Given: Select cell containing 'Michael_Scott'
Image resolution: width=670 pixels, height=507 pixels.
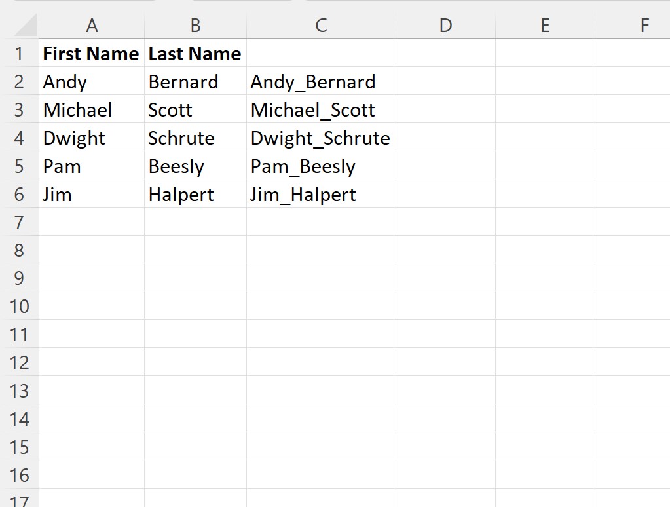Looking at the screenshot, I should pyautogui.click(x=322, y=109).
